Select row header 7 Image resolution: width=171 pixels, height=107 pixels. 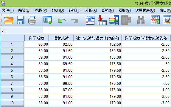pos(12,83)
